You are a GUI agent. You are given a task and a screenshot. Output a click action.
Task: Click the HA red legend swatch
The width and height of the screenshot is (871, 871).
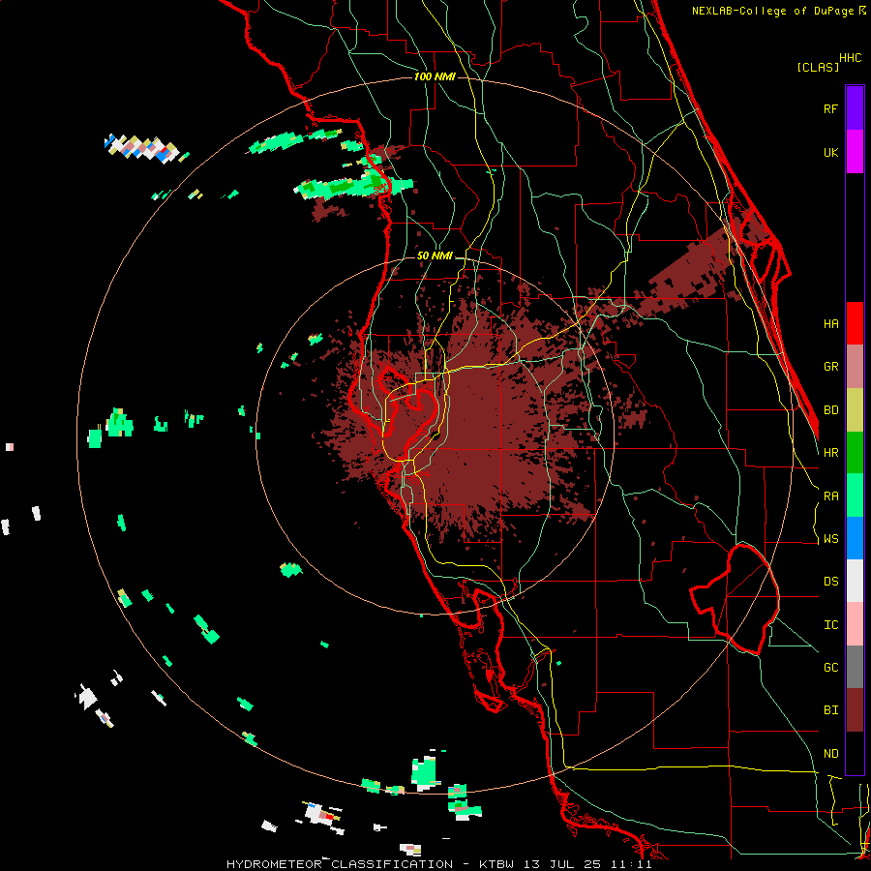click(x=855, y=323)
